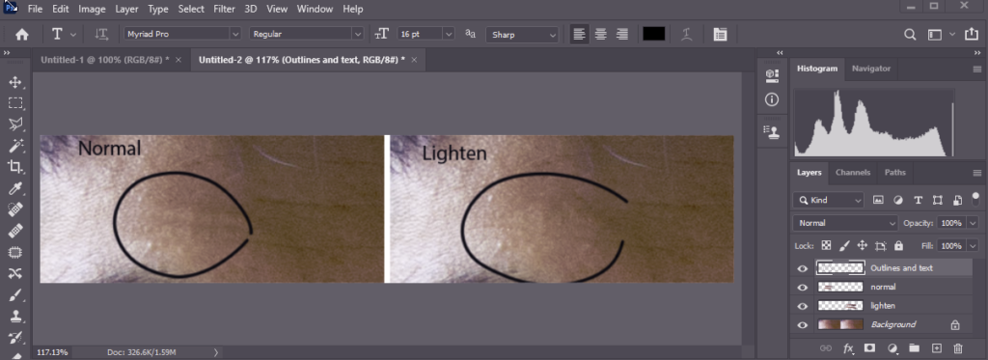Image resolution: width=988 pixels, height=360 pixels.
Task: Open the Filter menu
Action: pos(224,9)
